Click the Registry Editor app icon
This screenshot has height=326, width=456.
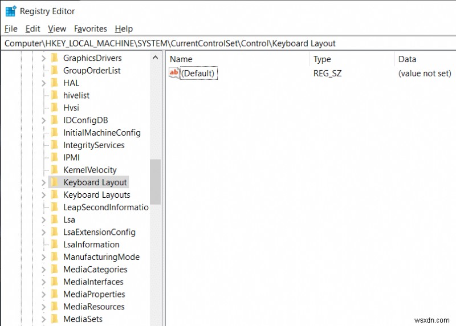pos(11,11)
